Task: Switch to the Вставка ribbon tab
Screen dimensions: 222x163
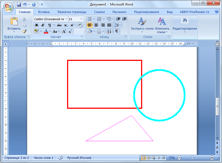Action: click(x=44, y=12)
